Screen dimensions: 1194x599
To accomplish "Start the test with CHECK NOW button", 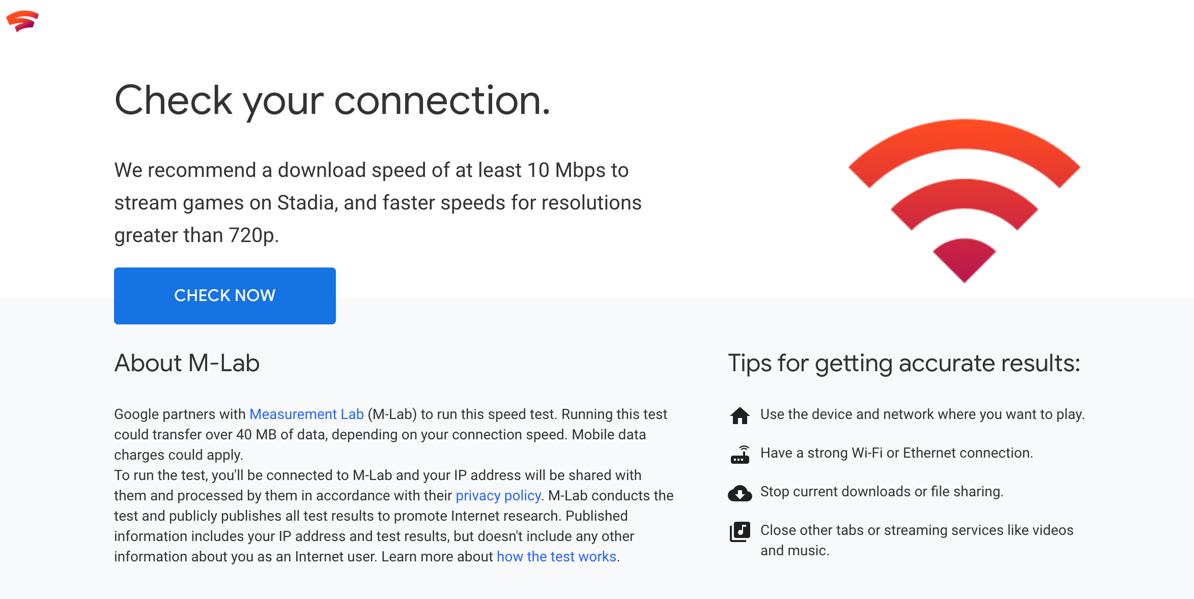I will click(x=225, y=296).
